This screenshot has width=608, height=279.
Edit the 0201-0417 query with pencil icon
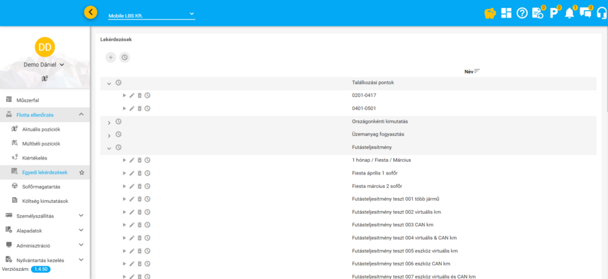pyautogui.click(x=132, y=96)
